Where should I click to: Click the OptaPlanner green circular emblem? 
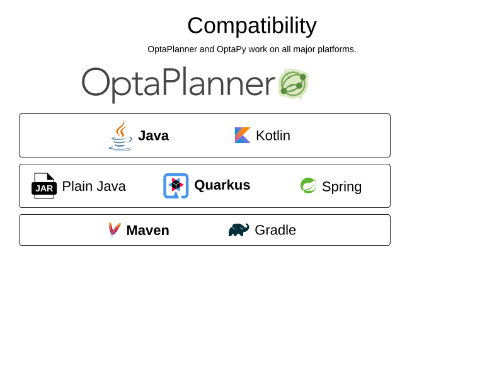[293, 84]
